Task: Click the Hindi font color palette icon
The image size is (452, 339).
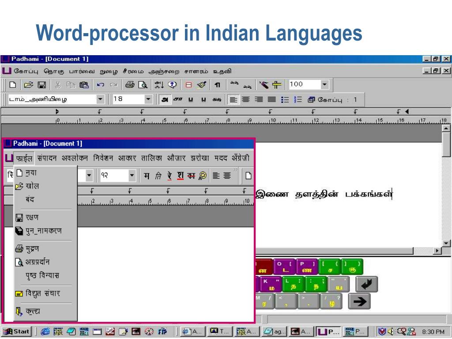Action: (203, 175)
